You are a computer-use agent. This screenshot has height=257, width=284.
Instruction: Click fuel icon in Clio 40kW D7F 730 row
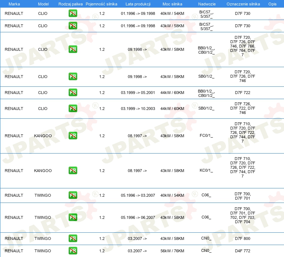point(73,13)
